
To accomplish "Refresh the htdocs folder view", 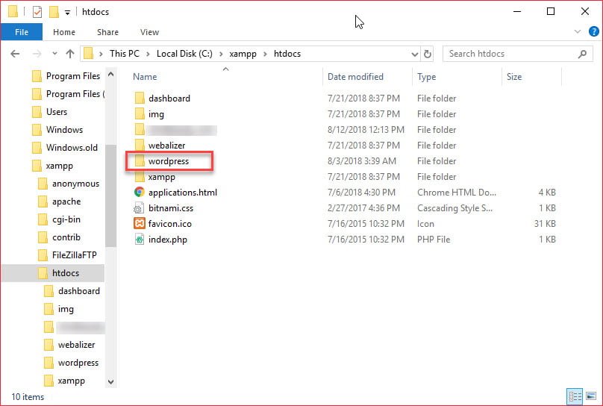I will 428,54.
